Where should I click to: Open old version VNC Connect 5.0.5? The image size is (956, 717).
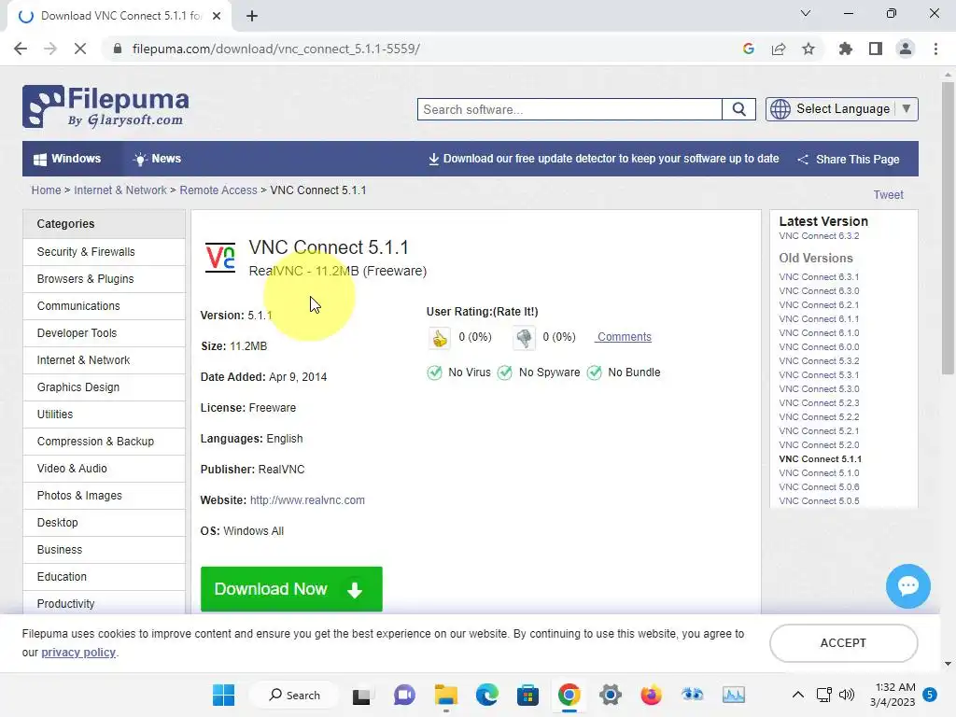point(819,501)
